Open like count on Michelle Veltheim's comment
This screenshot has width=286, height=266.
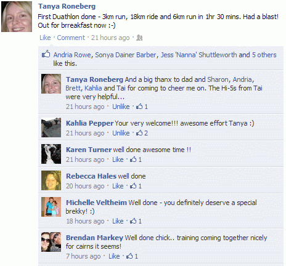click(136, 221)
